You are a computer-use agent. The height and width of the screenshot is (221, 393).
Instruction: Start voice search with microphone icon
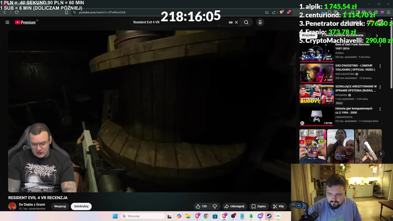[x=260, y=22]
